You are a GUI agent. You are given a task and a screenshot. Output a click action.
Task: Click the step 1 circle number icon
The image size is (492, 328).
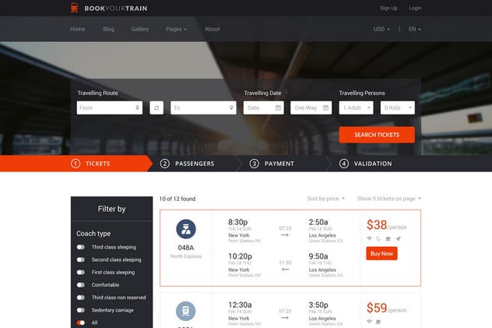tap(76, 164)
